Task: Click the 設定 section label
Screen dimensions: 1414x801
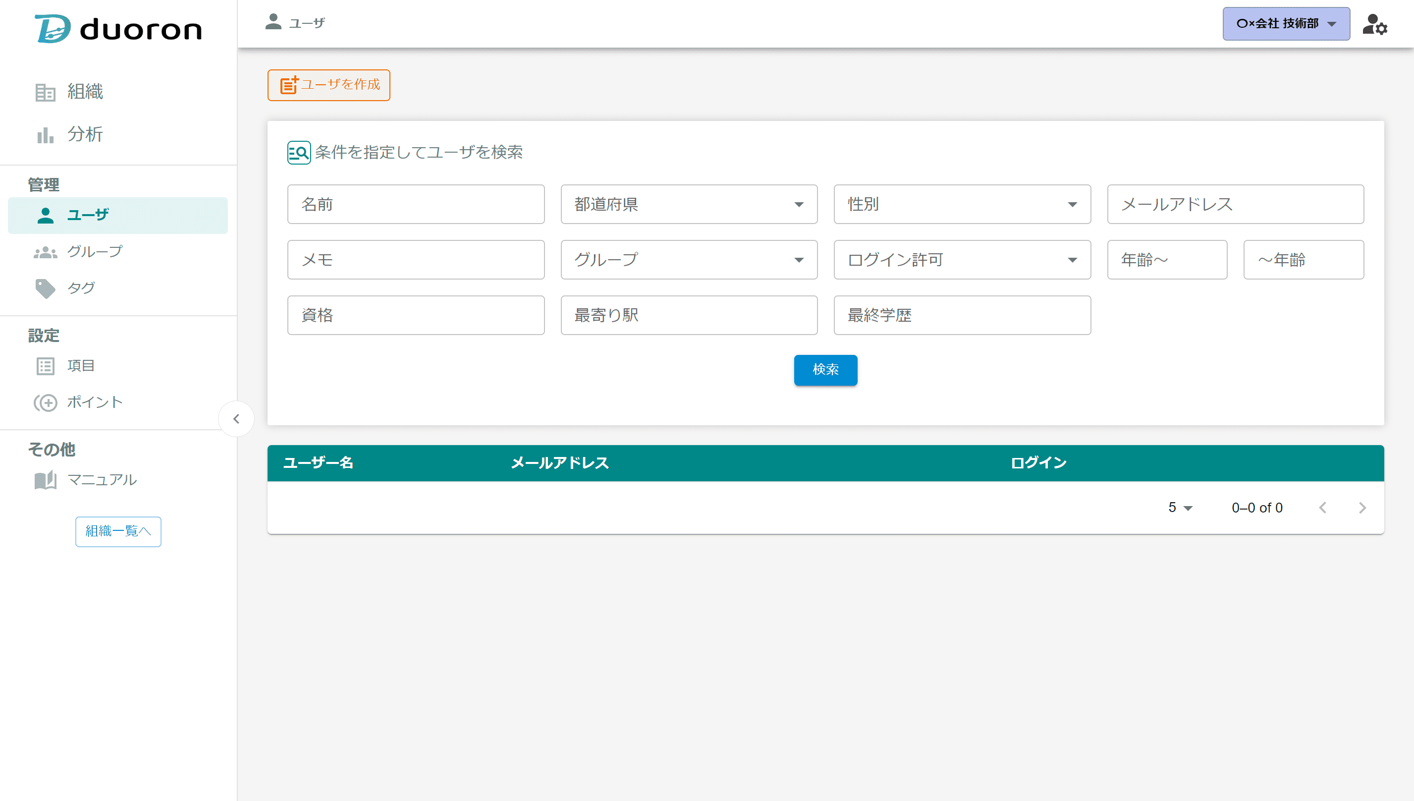Action: tap(44, 336)
